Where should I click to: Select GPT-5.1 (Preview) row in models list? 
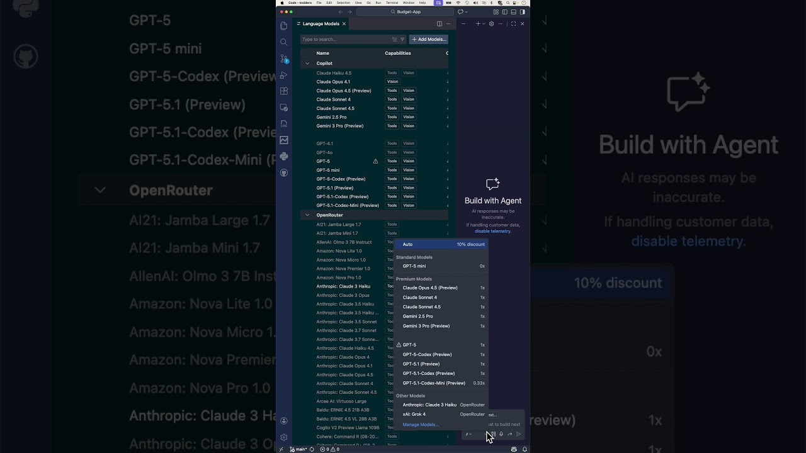coord(374,187)
